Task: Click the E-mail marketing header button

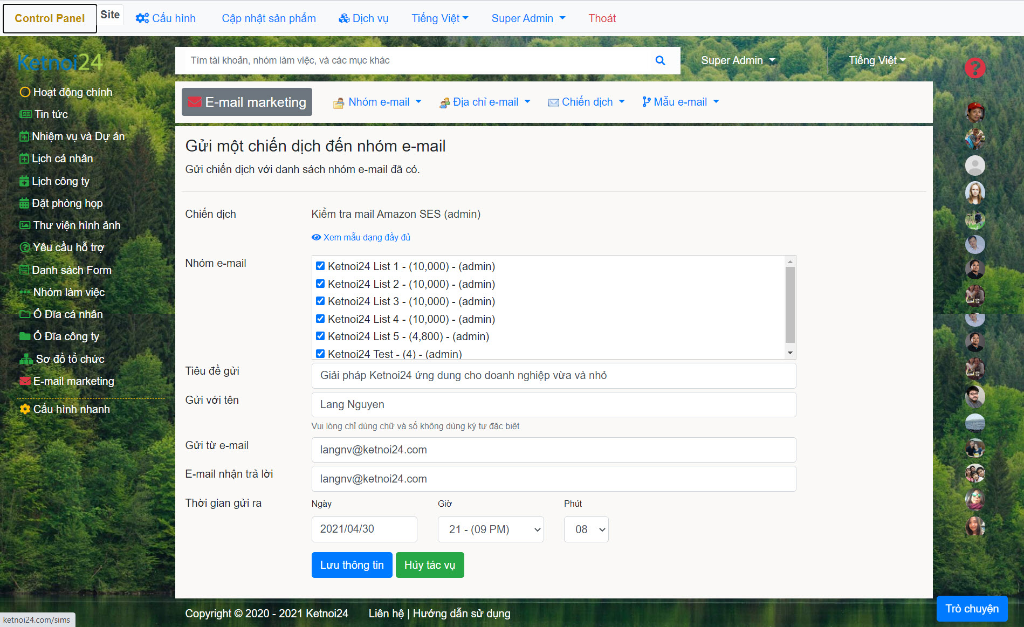Action: (247, 102)
